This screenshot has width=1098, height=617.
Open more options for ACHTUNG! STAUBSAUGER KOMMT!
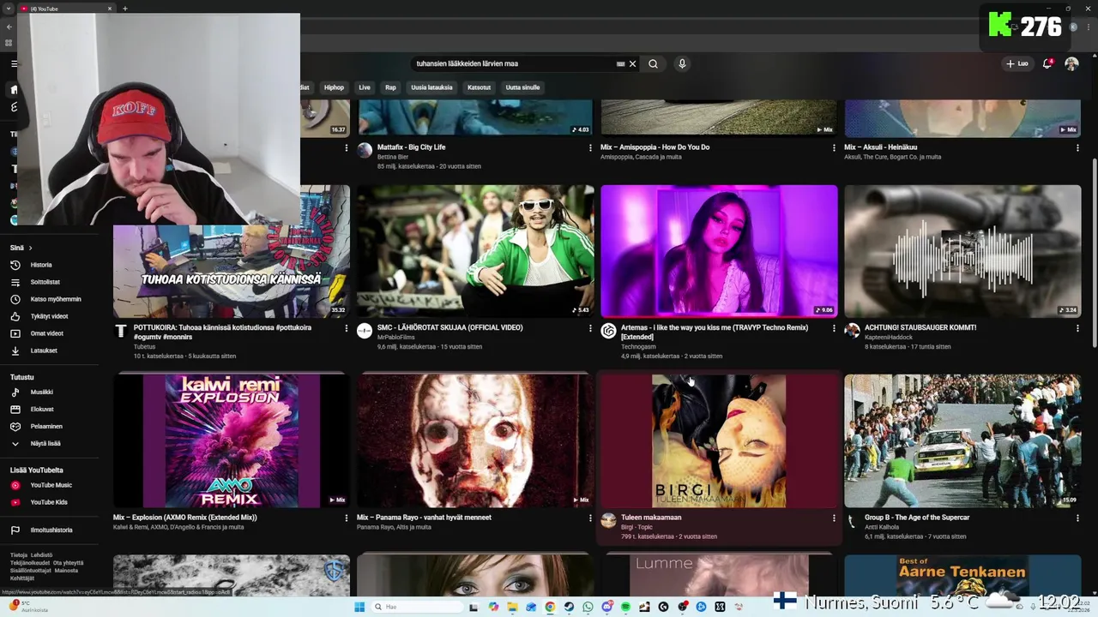1077,328
